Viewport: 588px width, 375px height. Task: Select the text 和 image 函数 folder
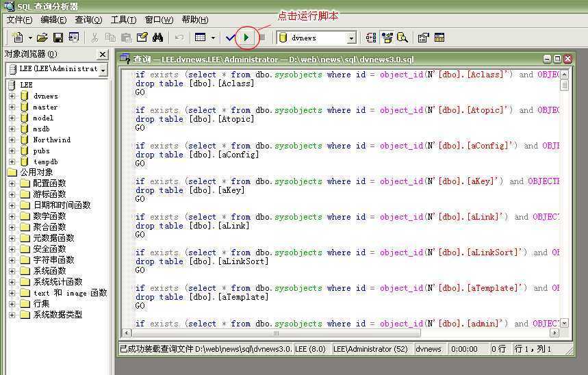coord(70,293)
